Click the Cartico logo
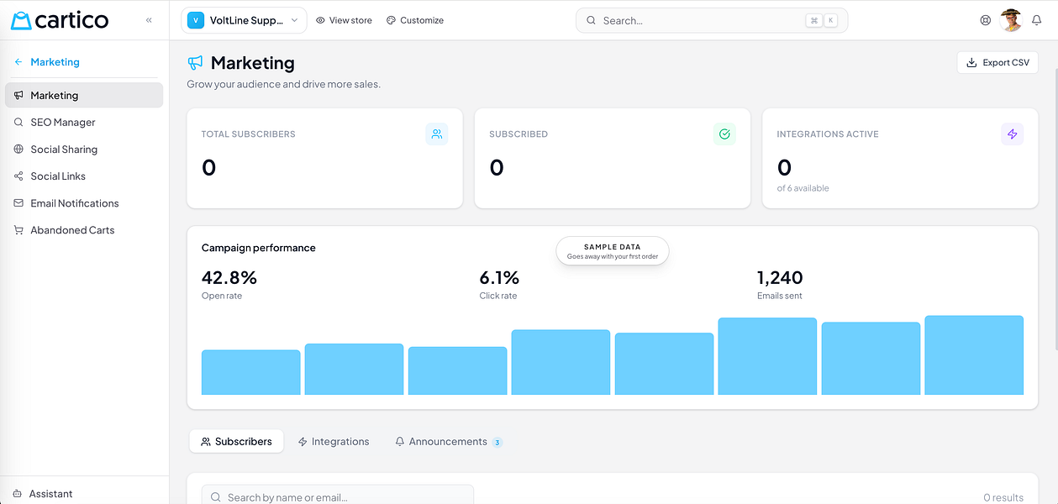1058x504 pixels. tap(60, 20)
